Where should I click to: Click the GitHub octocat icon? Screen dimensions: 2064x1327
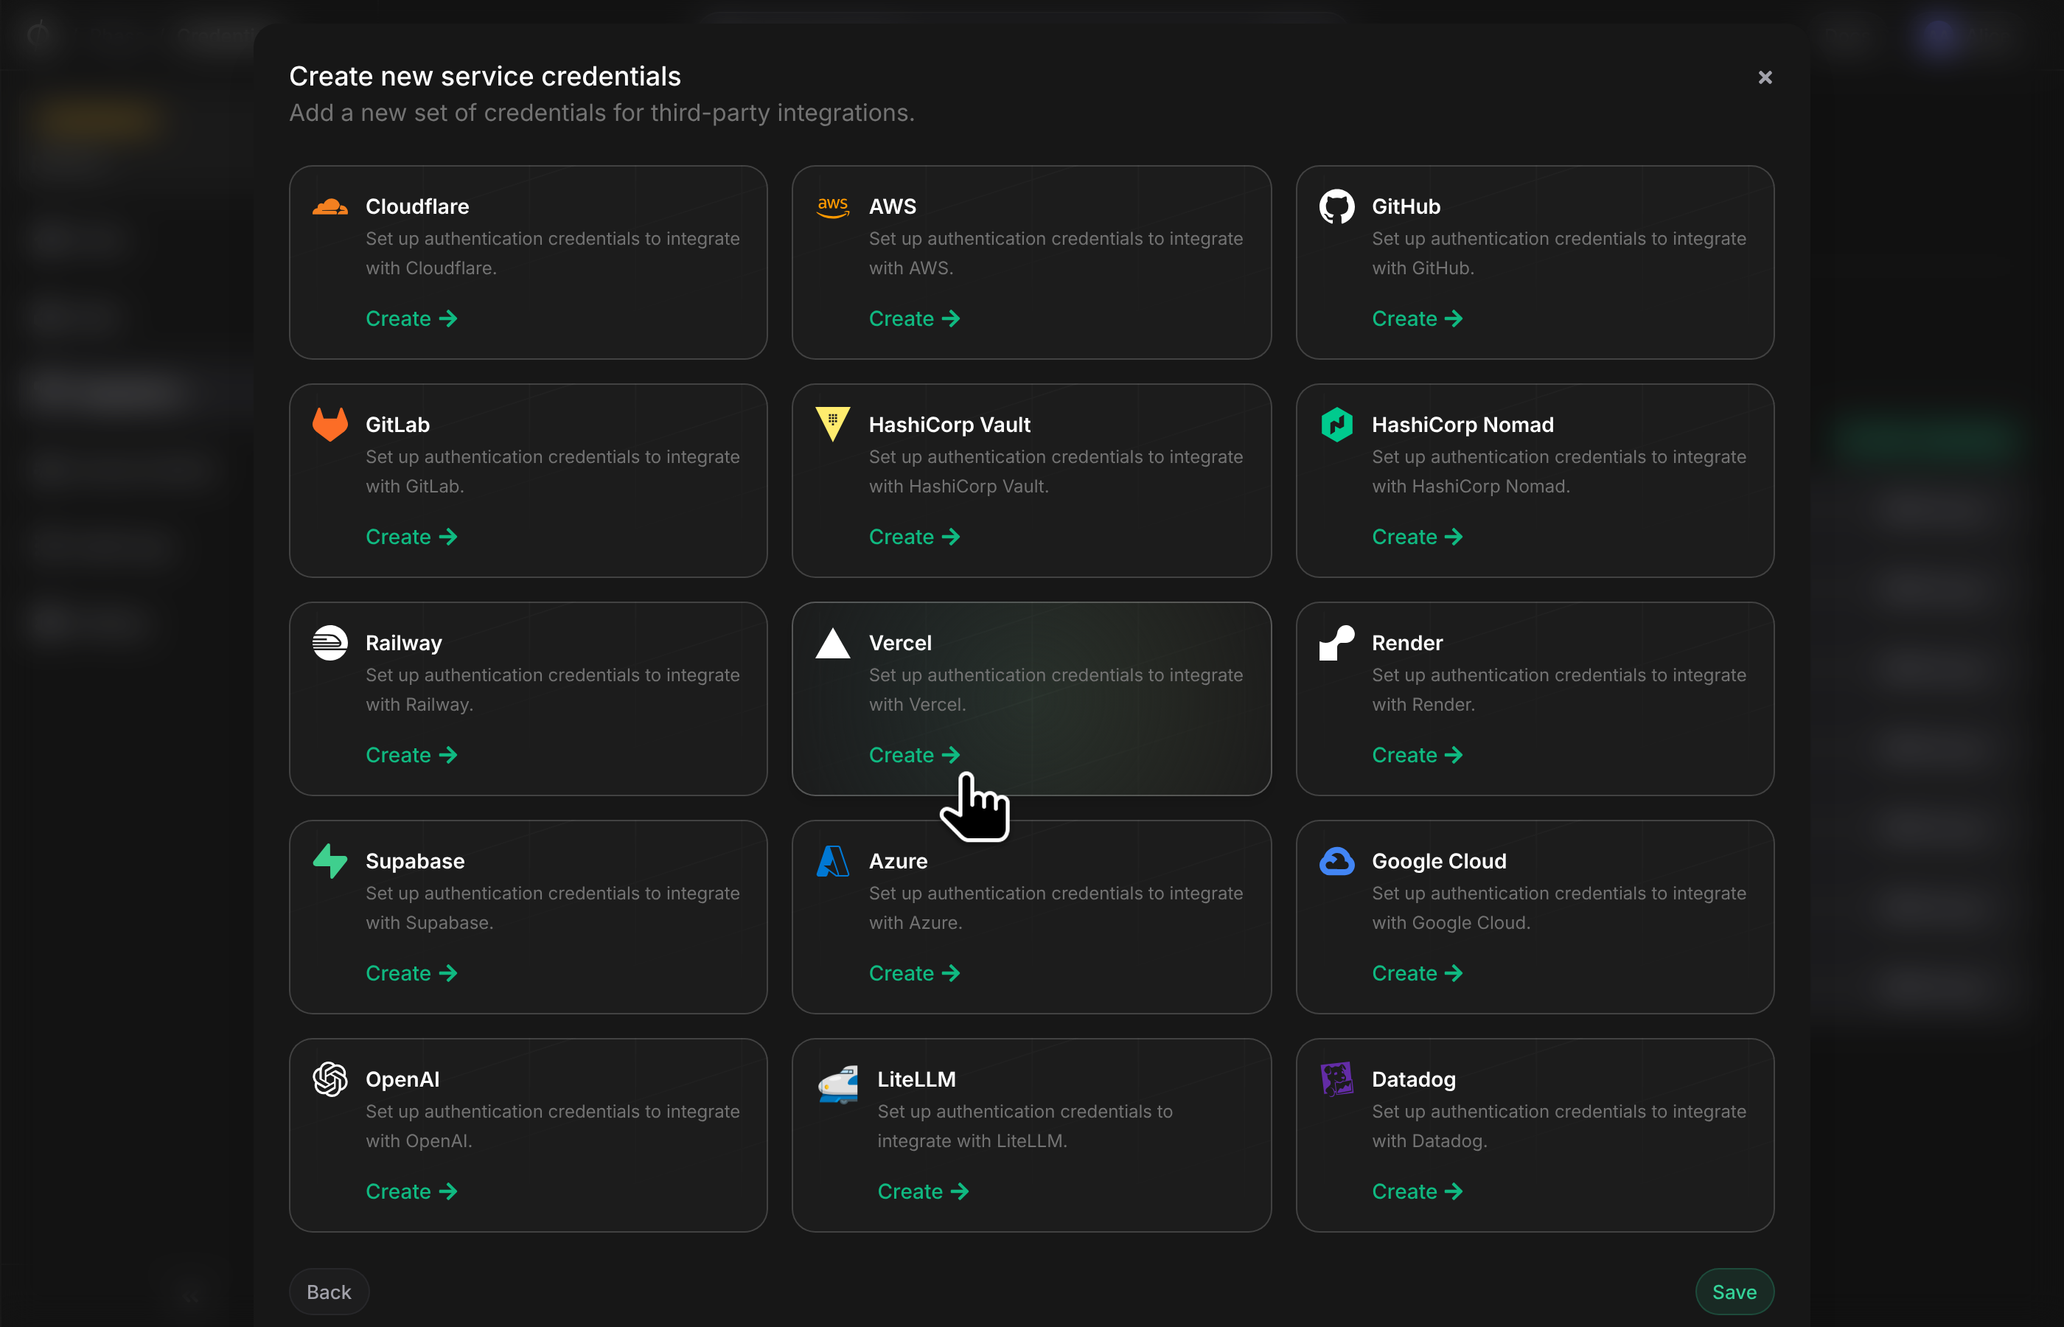(x=1337, y=207)
